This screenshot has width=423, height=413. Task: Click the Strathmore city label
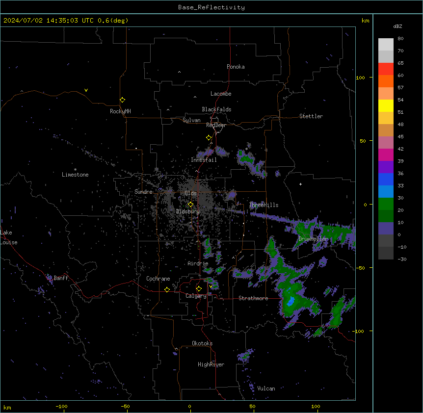(x=253, y=298)
